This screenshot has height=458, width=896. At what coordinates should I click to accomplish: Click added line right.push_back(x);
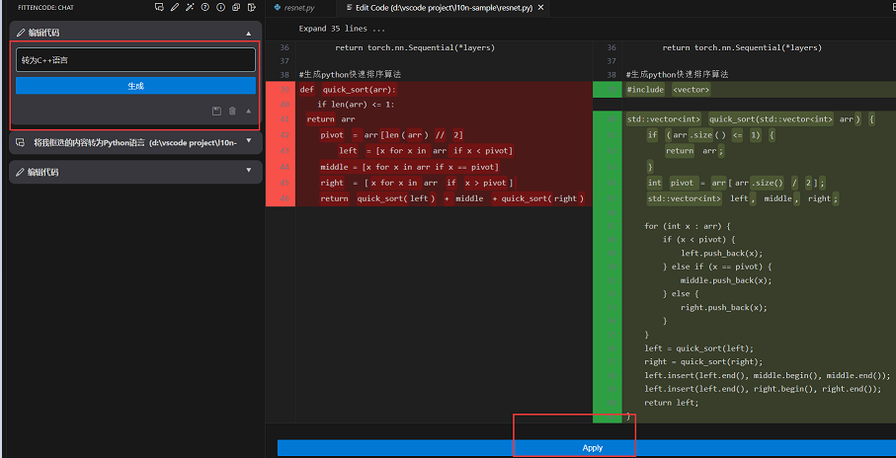(723, 307)
